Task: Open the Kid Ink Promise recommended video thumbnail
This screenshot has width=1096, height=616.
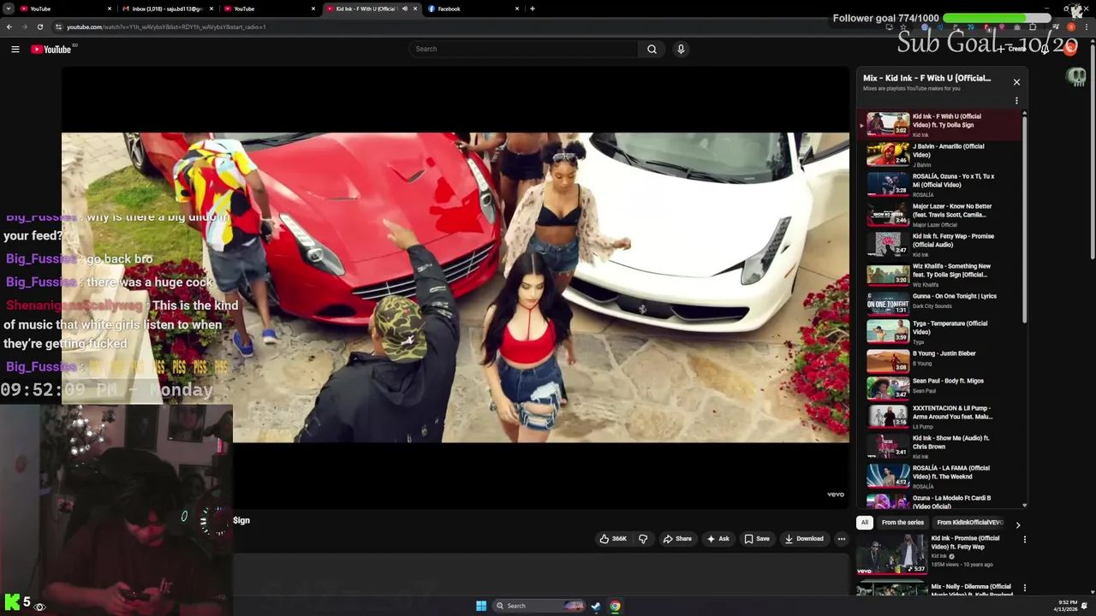Action: [x=891, y=554]
